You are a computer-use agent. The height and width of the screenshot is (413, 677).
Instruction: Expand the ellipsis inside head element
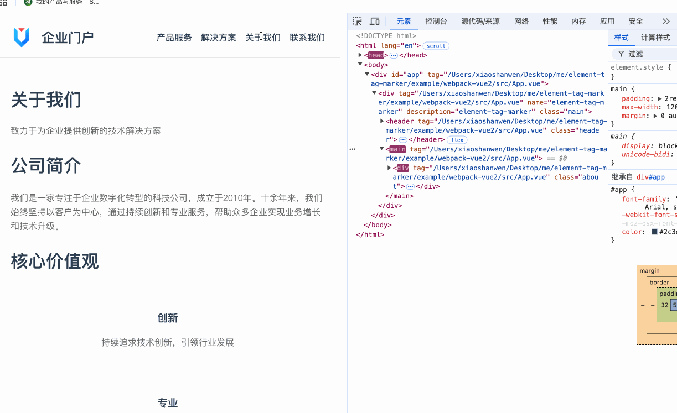tap(394, 55)
